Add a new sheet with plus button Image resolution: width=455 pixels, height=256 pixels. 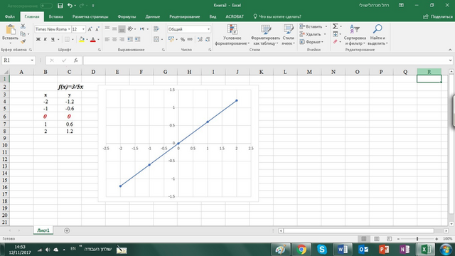(x=67, y=230)
